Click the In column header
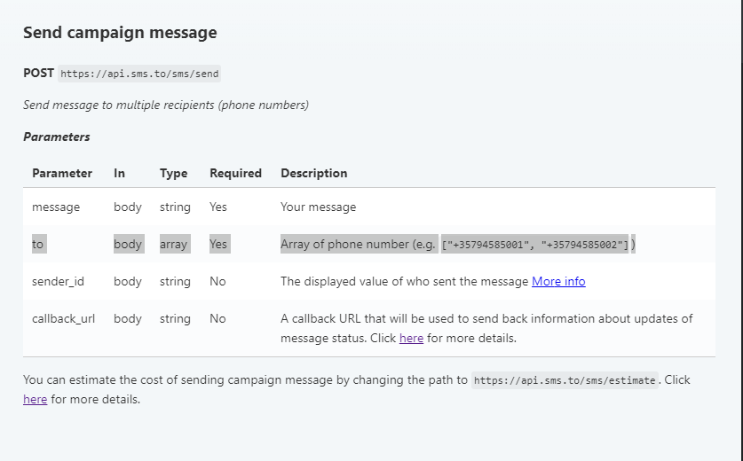 click(x=119, y=173)
